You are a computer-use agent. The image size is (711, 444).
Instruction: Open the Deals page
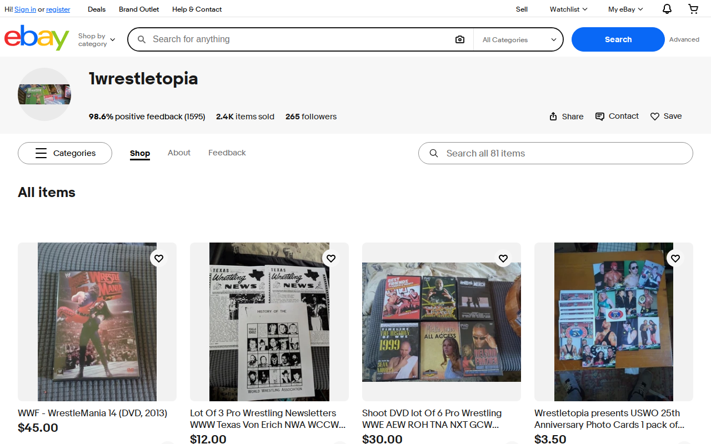(97, 9)
